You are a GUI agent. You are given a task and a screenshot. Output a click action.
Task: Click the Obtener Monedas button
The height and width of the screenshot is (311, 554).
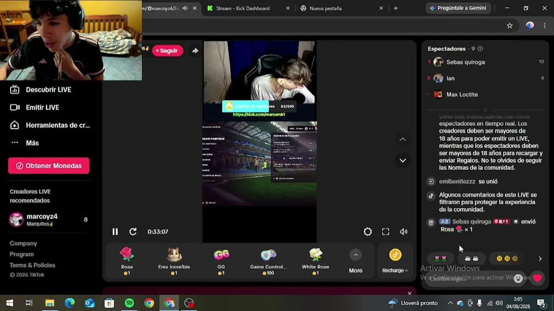(x=49, y=166)
